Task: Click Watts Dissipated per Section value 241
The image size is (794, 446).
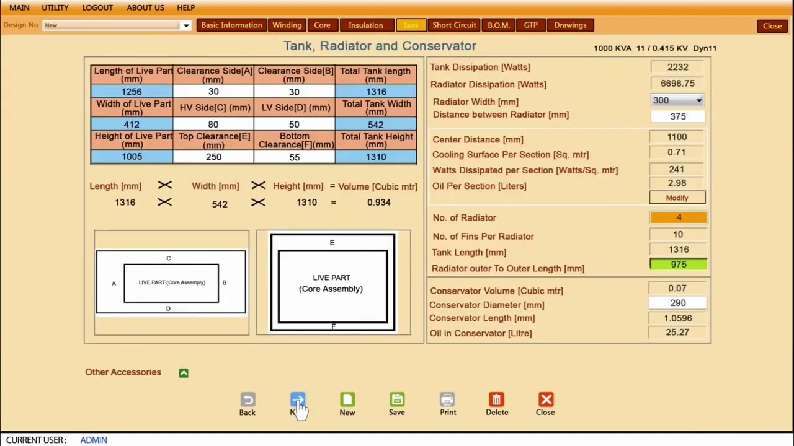Action: pyautogui.click(x=677, y=169)
